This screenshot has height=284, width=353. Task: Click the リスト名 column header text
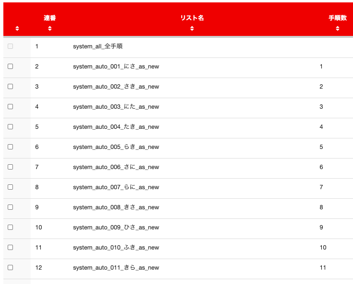pyautogui.click(x=192, y=18)
